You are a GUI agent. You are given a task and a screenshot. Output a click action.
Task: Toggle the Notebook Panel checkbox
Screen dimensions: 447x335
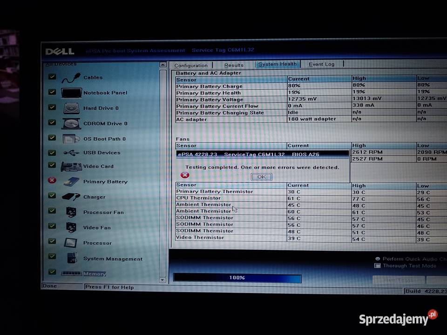point(52,92)
